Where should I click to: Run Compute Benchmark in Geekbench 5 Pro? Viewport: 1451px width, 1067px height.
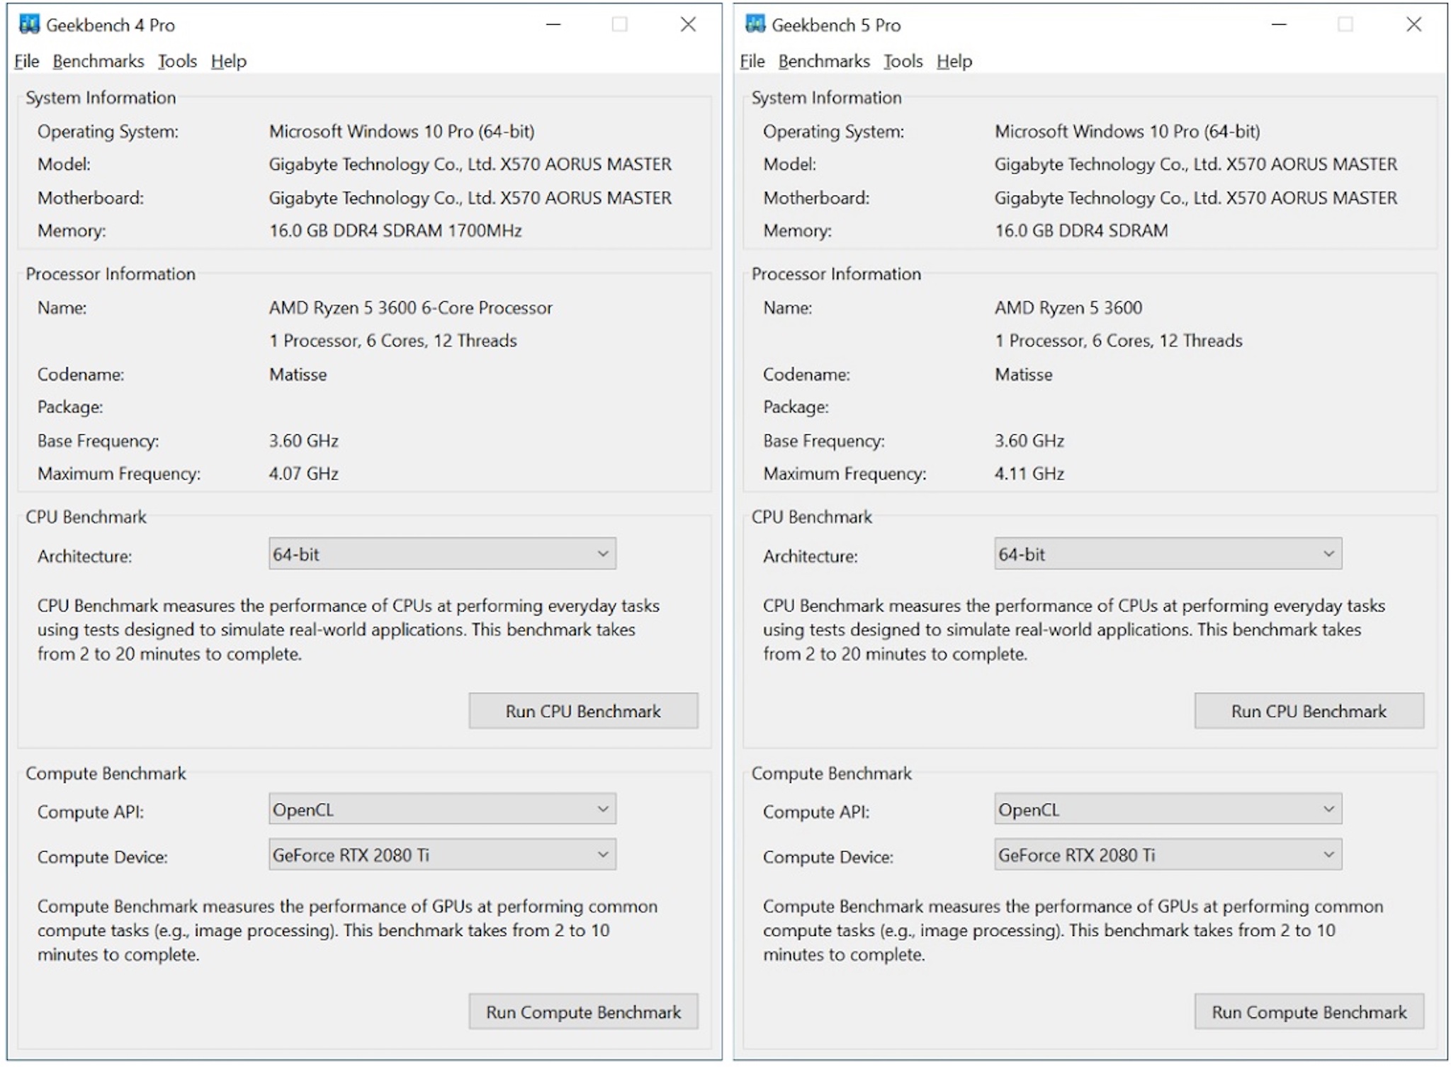(x=1309, y=1012)
